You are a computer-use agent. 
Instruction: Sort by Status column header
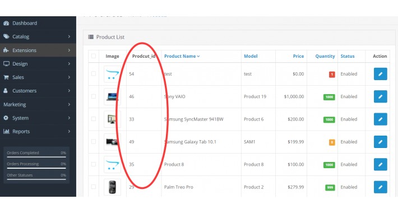coord(348,56)
